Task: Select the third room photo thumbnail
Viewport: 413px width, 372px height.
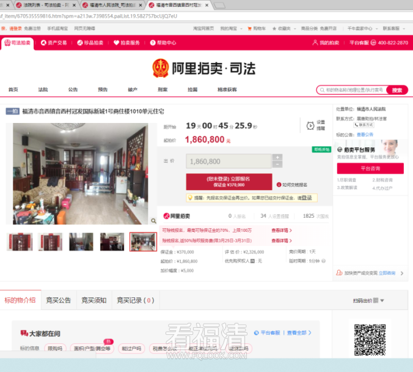Action: (81, 242)
